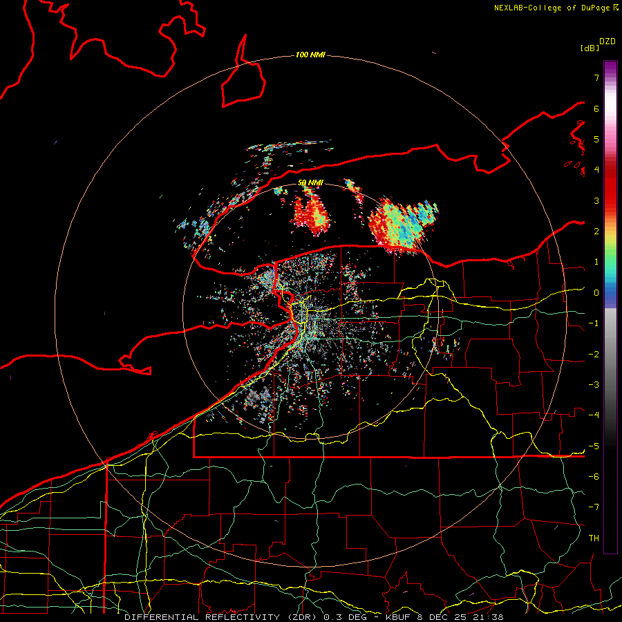622x622 pixels.
Task: Click the 50 NMI range ring label
Action: point(310,182)
